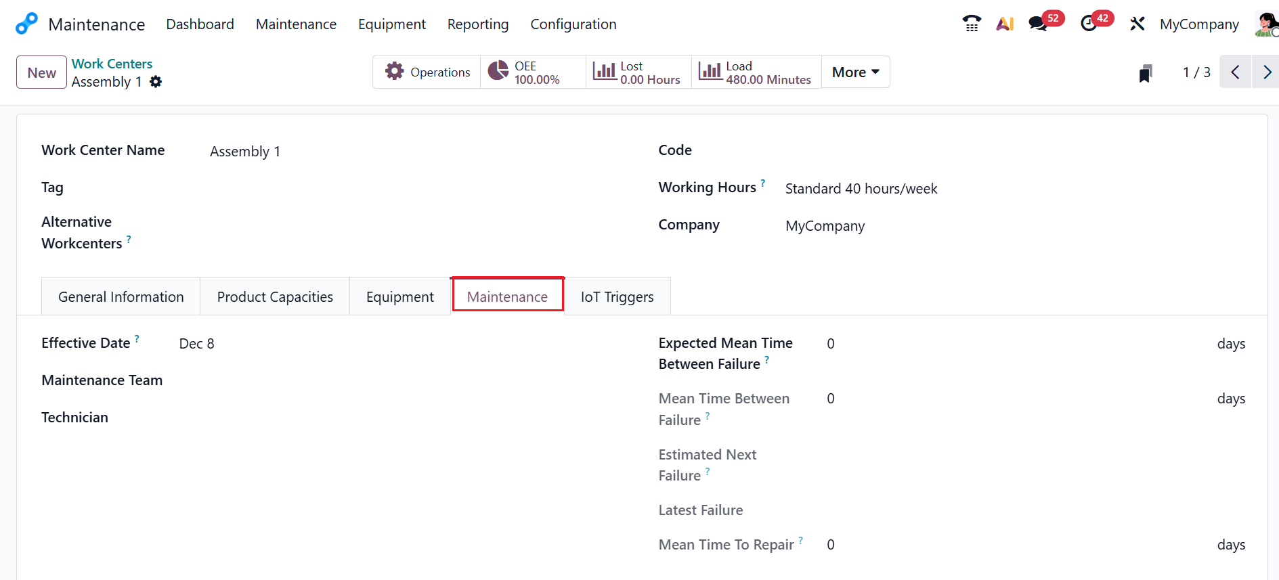
Task: Click the AI assistant icon
Action: (1005, 24)
